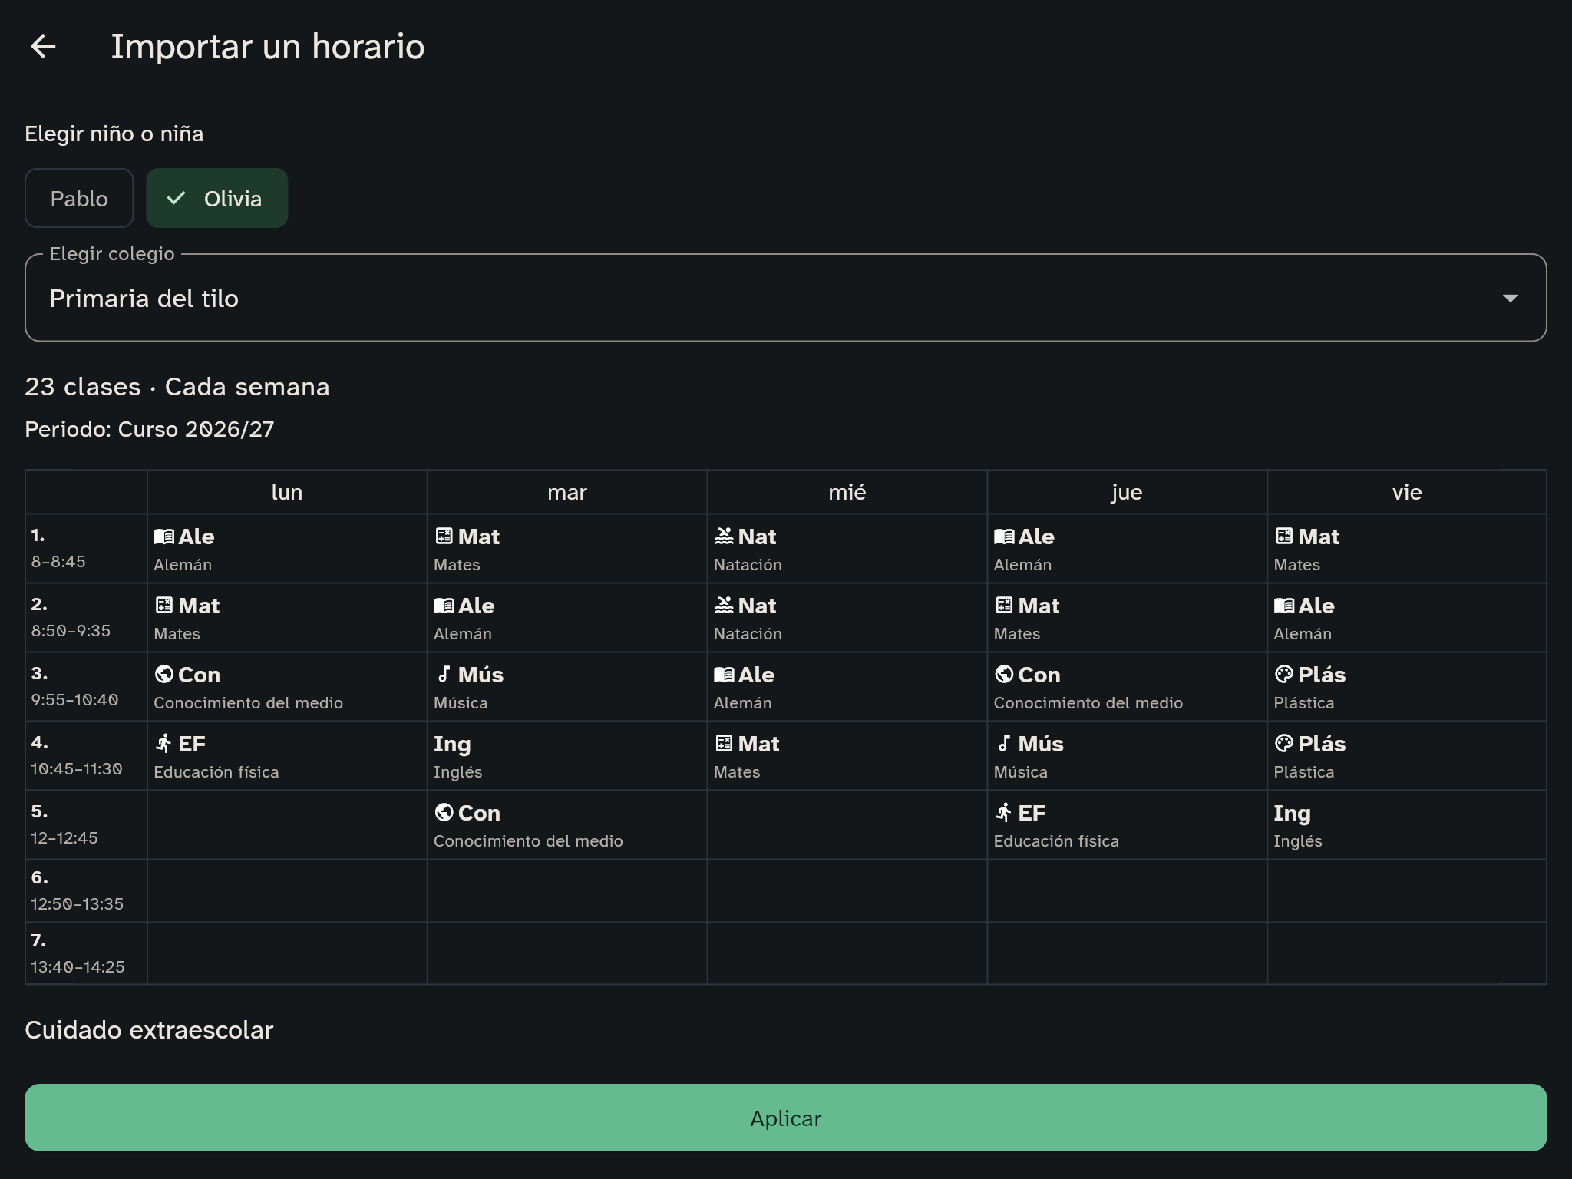Click the running icon in Monday's Educación física
Image resolution: width=1572 pixels, height=1179 pixels.
[163, 743]
